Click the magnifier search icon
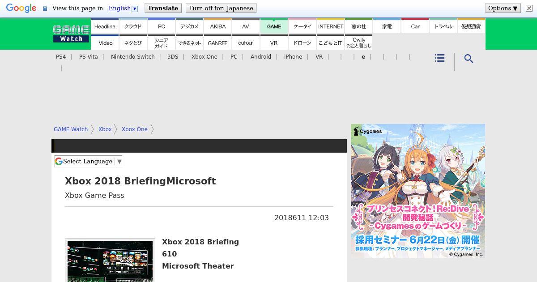 [469, 59]
